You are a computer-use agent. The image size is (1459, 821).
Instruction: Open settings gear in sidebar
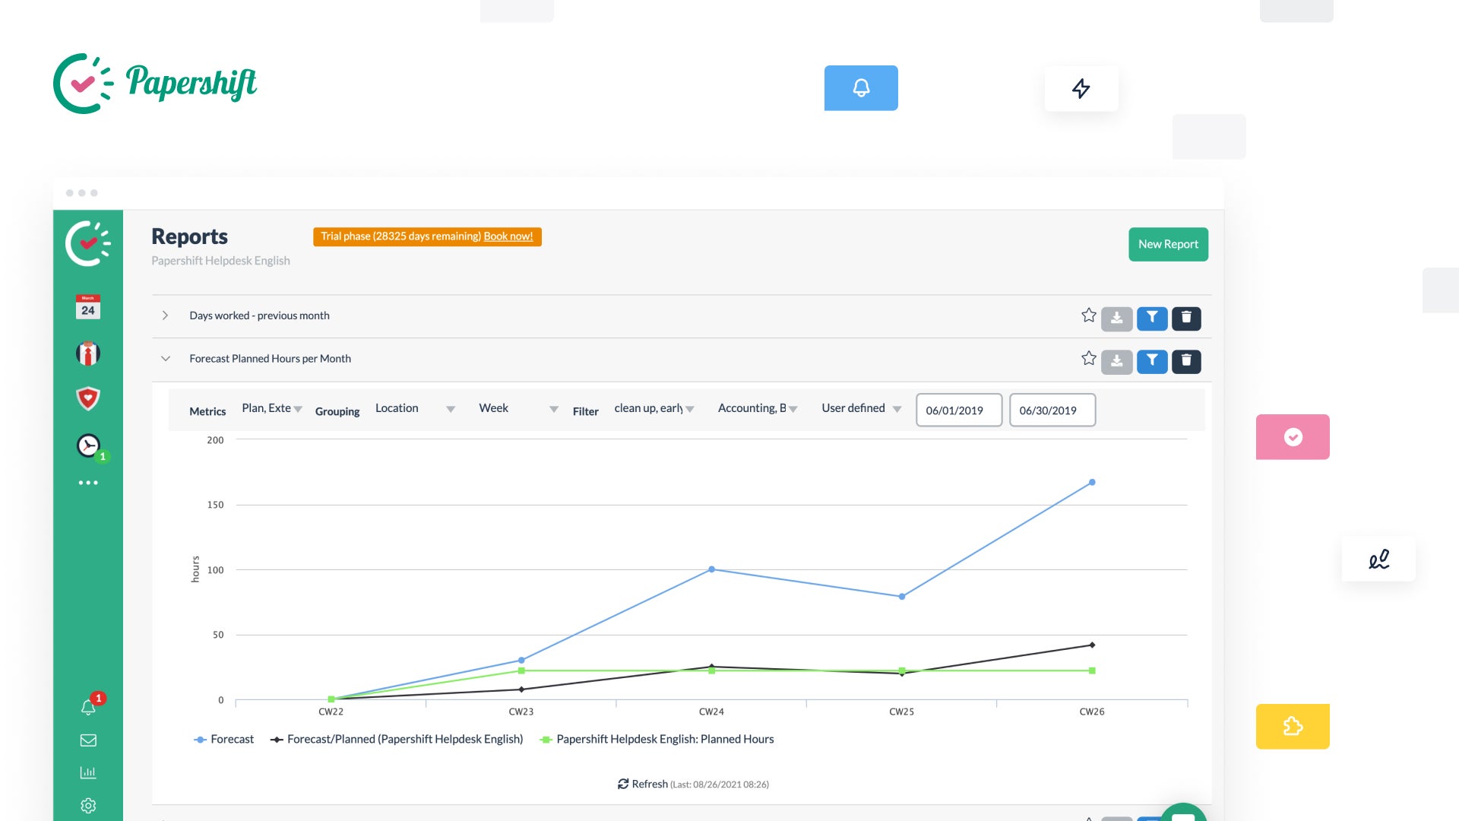[x=88, y=806]
